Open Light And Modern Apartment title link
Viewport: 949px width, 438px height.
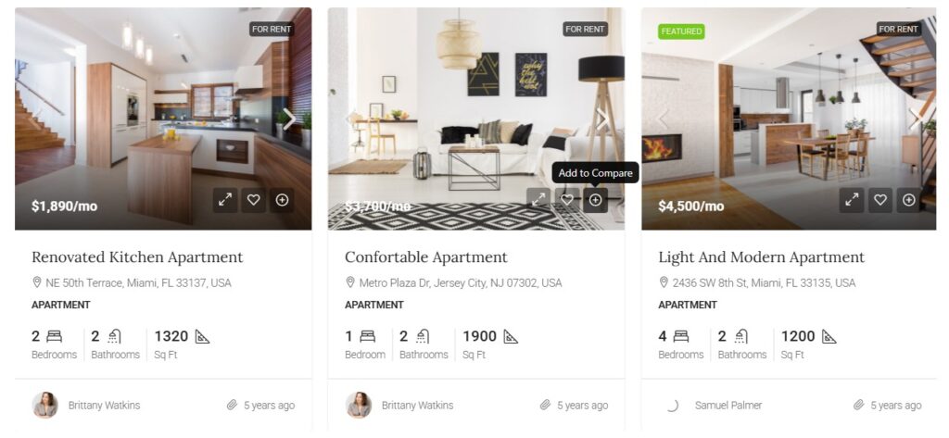tap(762, 257)
